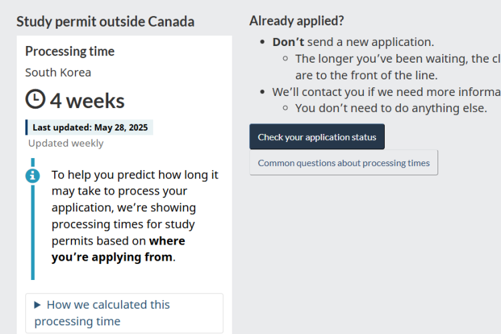The width and height of the screenshot is (501, 334).
Task: Click the 'Updated weekly' text
Action: 66,143
